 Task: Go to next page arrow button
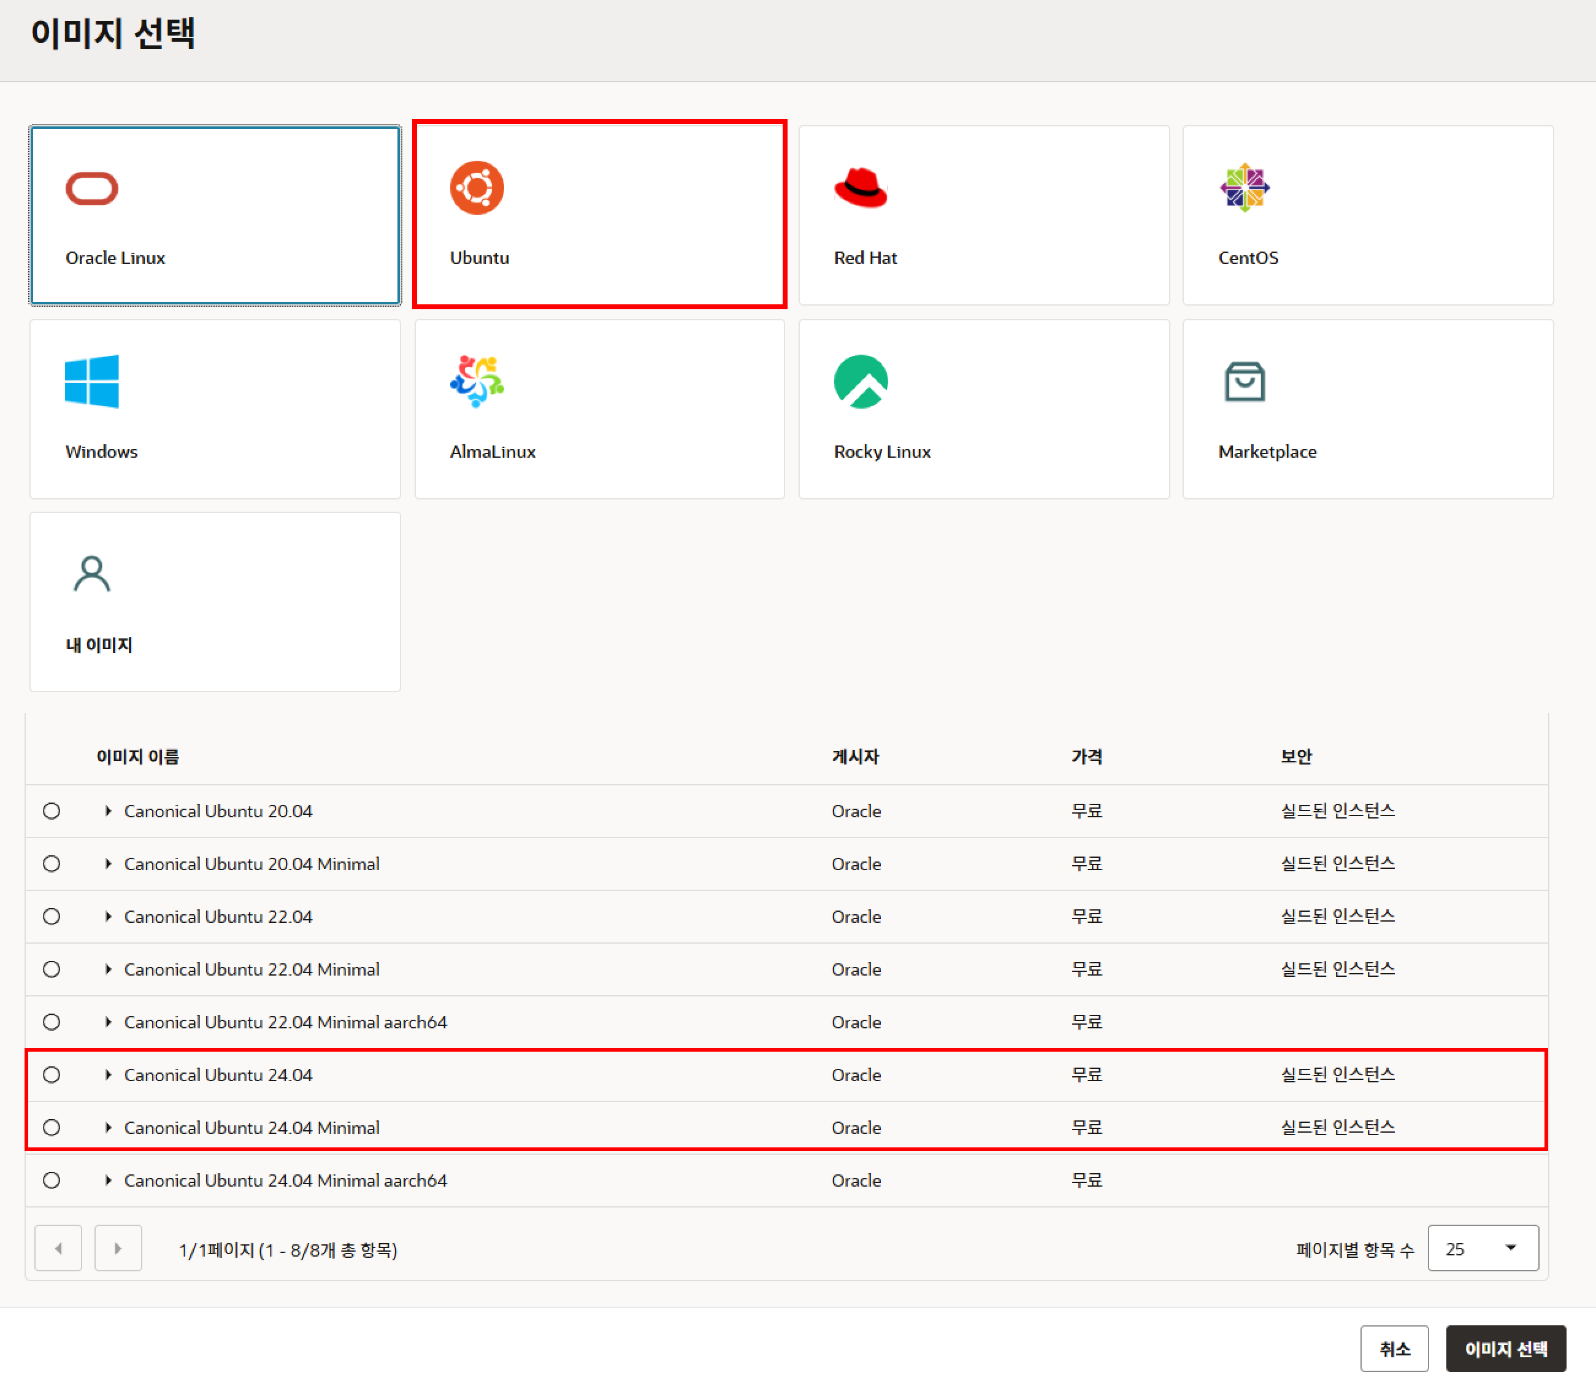tap(118, 1249)
